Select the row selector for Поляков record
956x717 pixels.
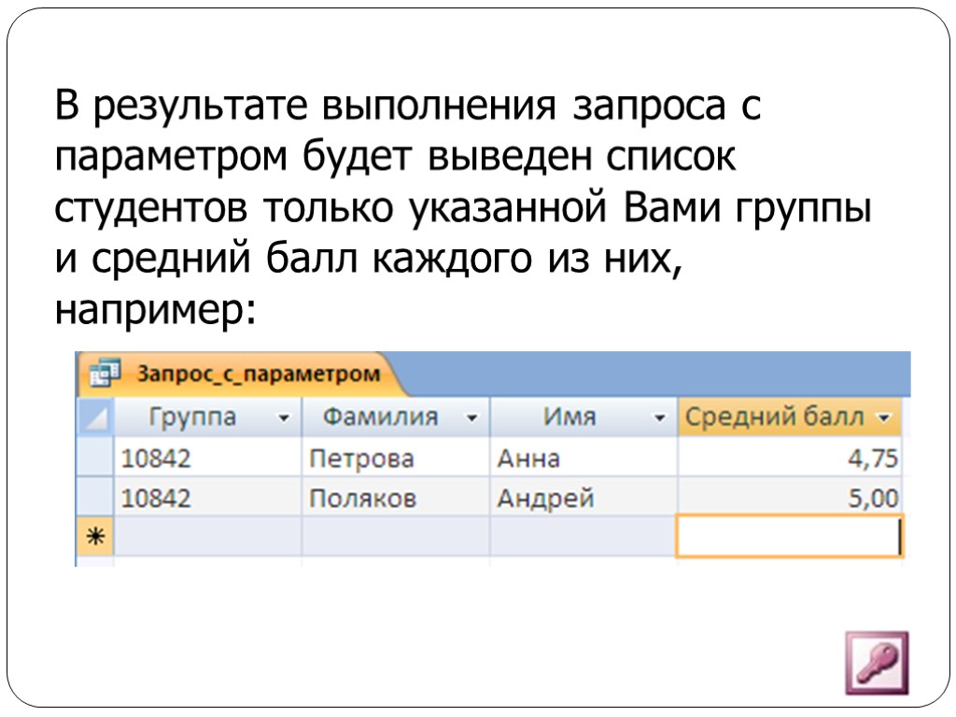pyautogui.click(x=94, y=499)
